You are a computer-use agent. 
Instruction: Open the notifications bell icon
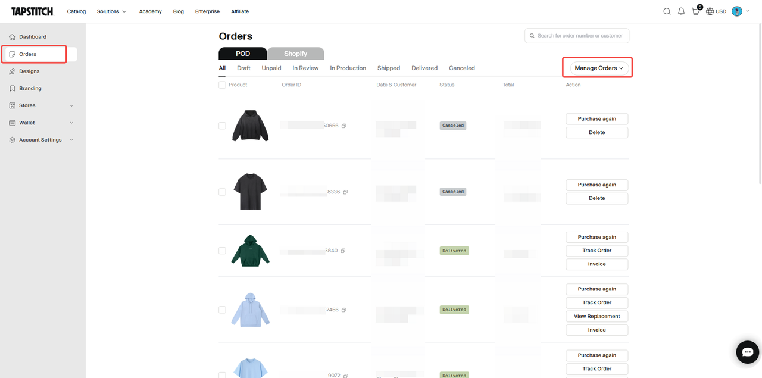click(x=681, y=11)
